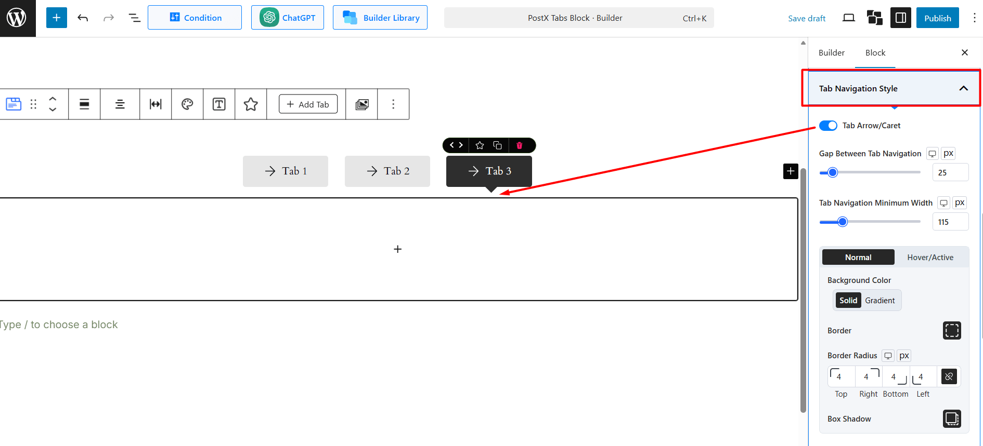This screenshot has height=446, width=983.
Task: Switch to the Builder tab
Action: (x=832, y=53)
